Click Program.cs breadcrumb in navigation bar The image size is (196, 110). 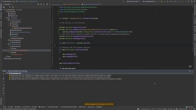pos(34,2)
